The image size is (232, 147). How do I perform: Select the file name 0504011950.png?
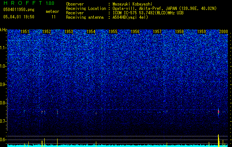click(19, 10)
